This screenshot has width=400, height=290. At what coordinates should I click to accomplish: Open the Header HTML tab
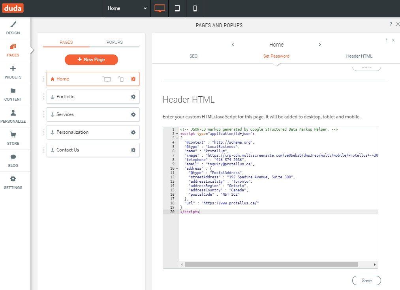click(359, 56)
